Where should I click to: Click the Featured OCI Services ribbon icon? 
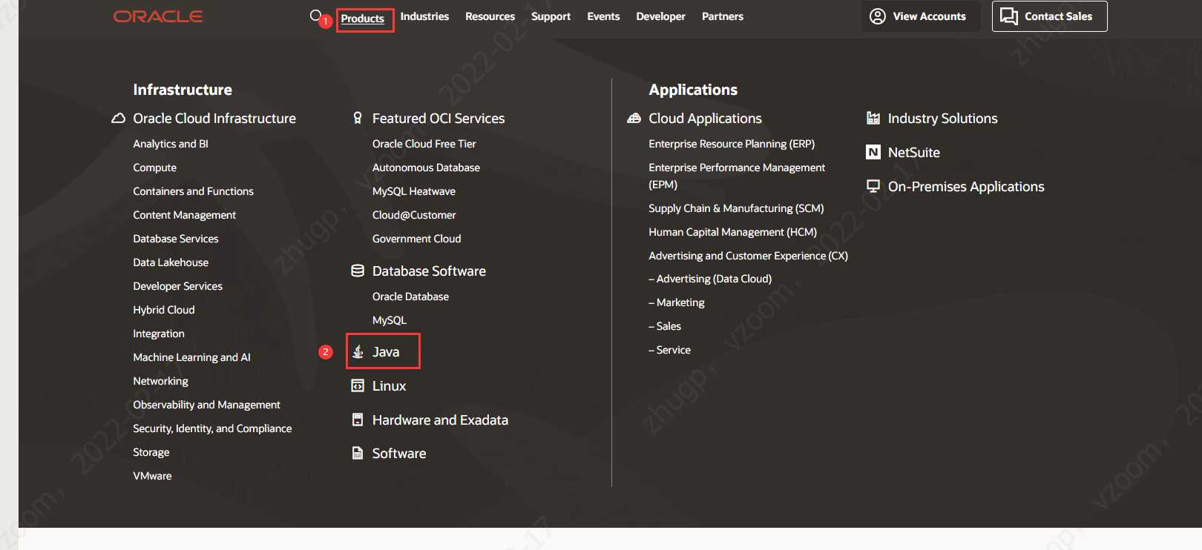[358, 119]
